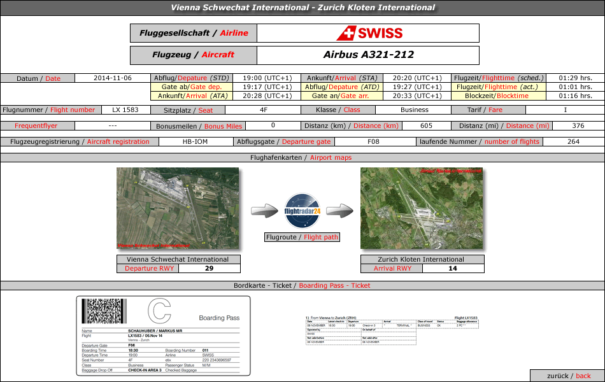Click seat value 4F

pos(263,110)
